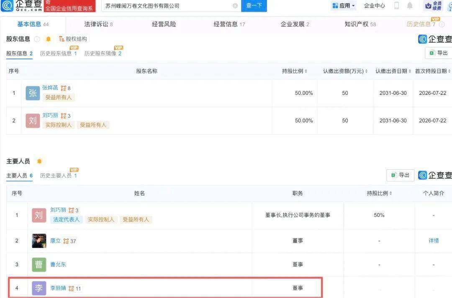The image size is (452, 298).
Task: Select the 历史股东信息 sub-tab
Action: pos(58,53)
